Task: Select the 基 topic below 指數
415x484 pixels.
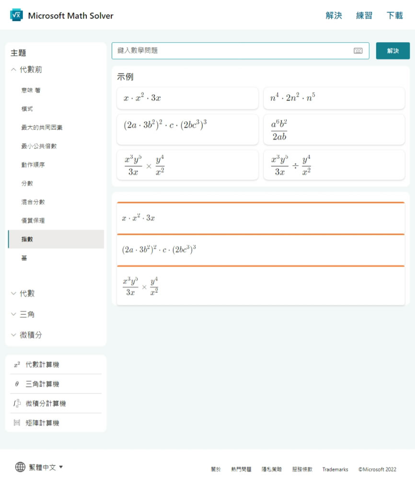Action: (24, 258)
